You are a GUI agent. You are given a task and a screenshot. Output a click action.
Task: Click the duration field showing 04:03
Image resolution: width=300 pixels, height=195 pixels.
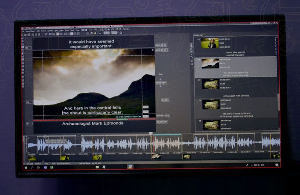coord(164,100)
